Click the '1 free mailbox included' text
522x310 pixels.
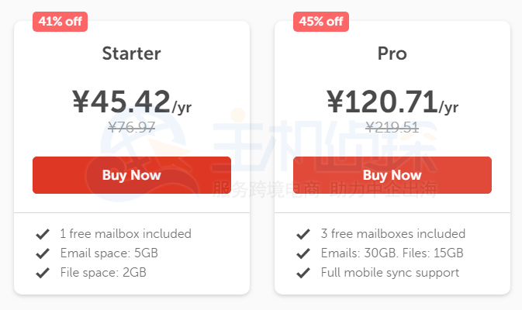point(126,233)
